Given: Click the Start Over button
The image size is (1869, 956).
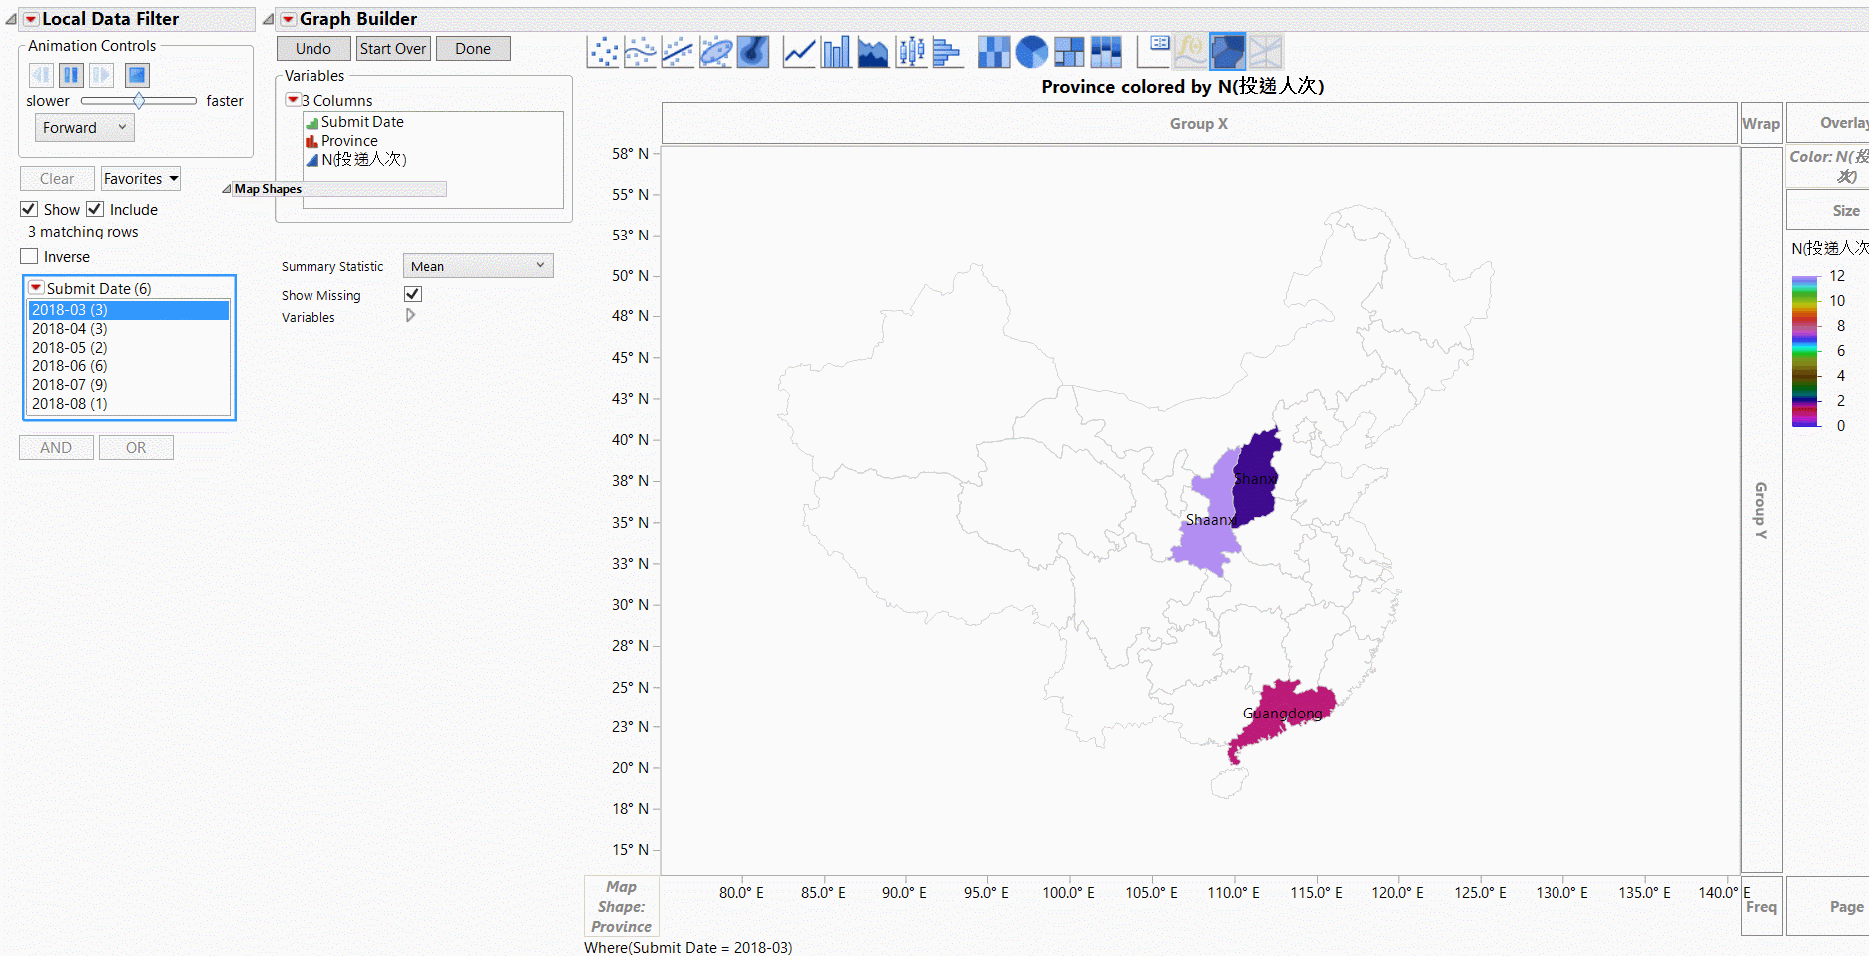Looking at the screenshot, I should (x=393, y=49).
